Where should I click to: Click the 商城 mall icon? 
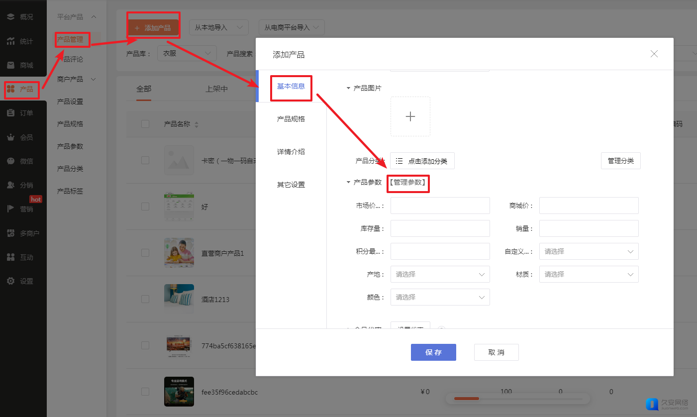(x=10, y=65)
